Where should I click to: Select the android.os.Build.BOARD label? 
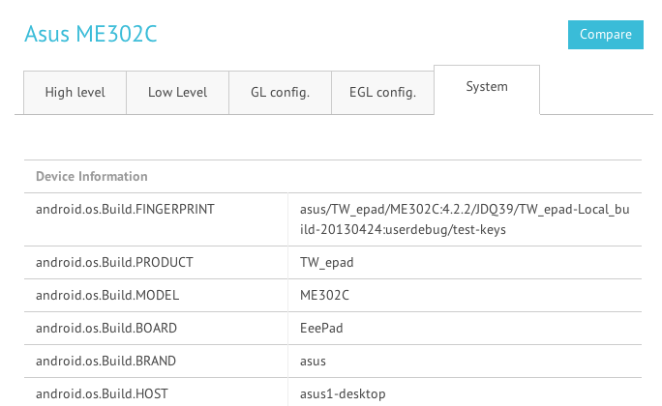click(106, 329)
